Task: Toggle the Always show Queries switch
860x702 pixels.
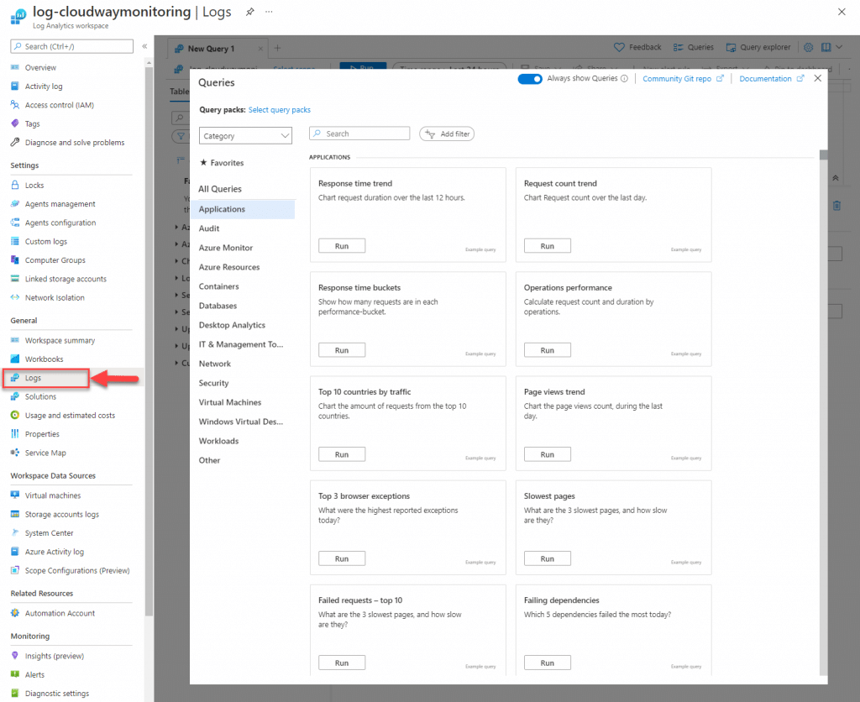Action: (x=530, y=78)
